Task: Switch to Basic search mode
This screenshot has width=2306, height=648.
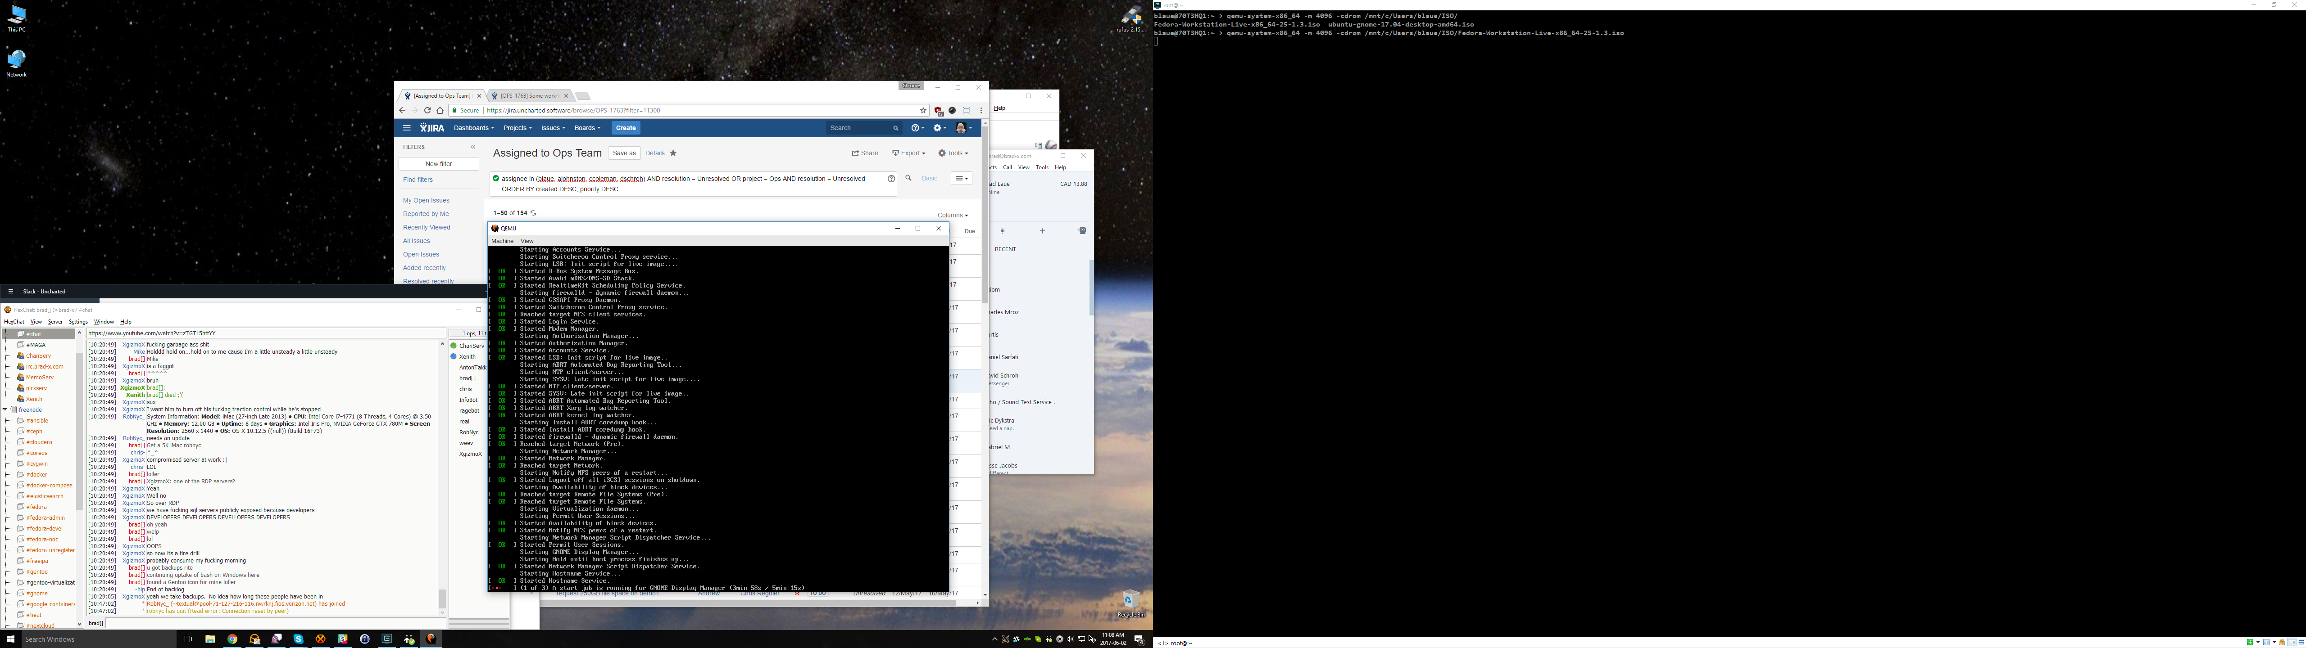Action: point(929,178)
